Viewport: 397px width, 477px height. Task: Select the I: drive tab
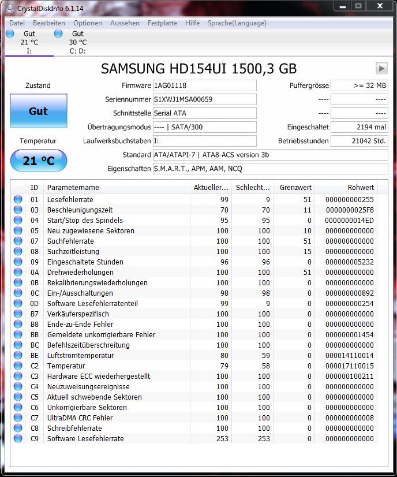pyautogui.click(x=29, y=42)
